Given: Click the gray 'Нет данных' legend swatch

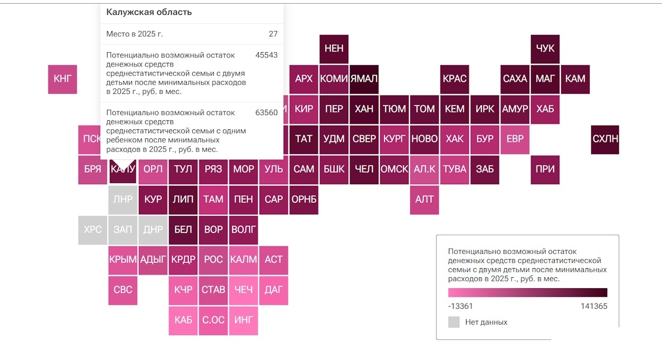Looking at the screenshot, I should (453, 322).
